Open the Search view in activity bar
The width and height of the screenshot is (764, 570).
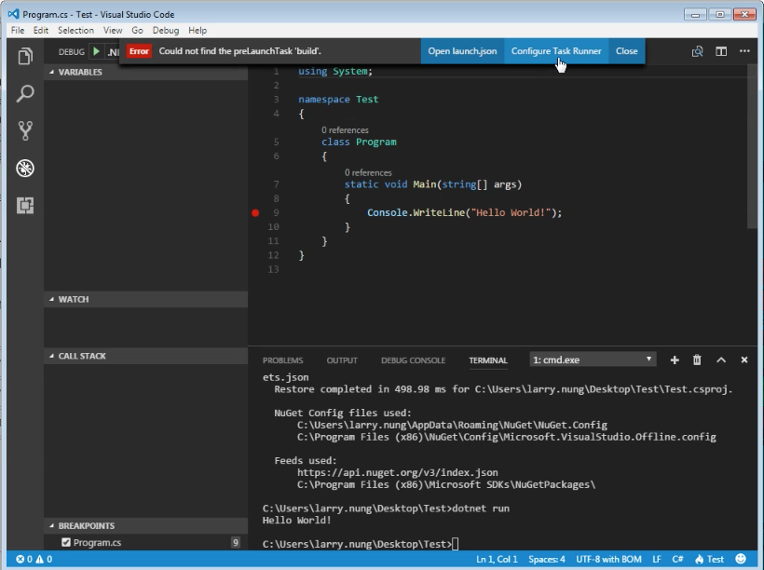click(25, 93)
